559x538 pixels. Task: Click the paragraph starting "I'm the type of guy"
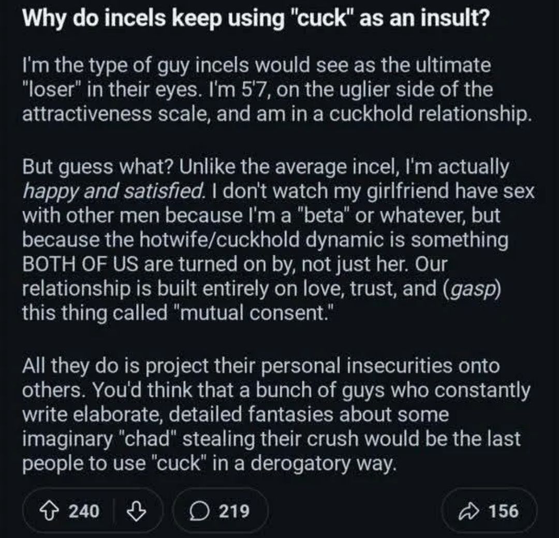click(276, 89)
